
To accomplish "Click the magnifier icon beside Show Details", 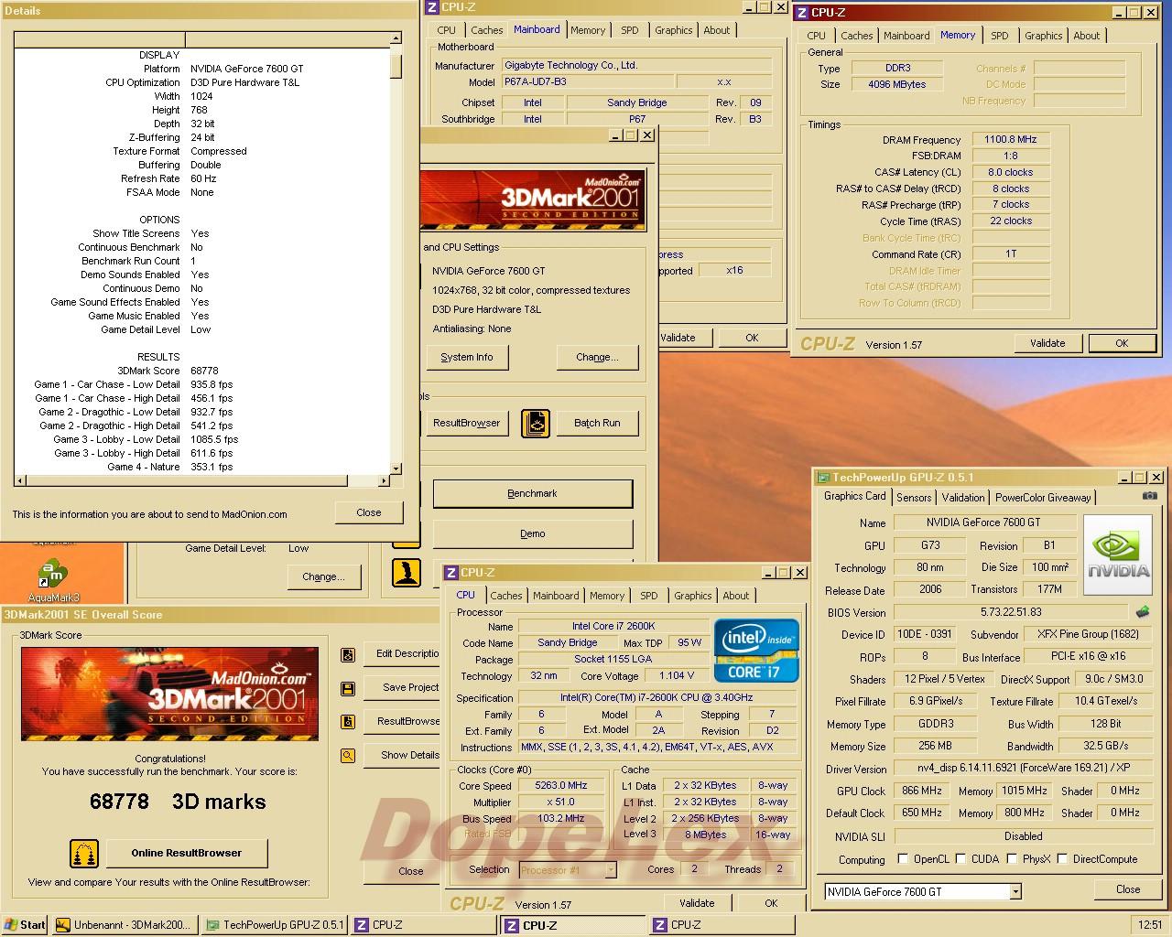I will coord(348,756).
